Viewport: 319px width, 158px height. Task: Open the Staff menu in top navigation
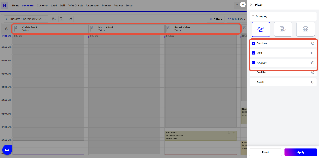pyautogui.click(x=62, y=6)
